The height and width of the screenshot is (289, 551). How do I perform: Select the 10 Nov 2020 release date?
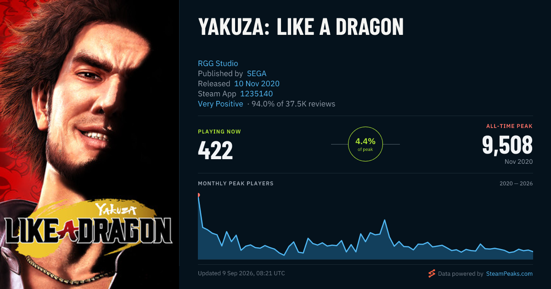click(257, 83)
